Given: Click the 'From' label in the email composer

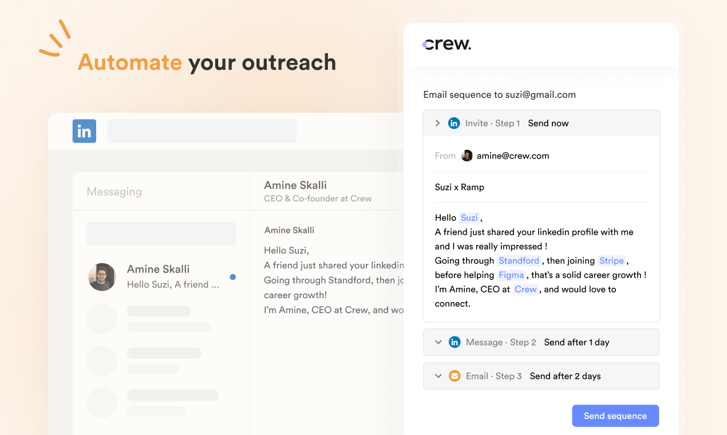Looking at the screenshot, I should point(445,156).
